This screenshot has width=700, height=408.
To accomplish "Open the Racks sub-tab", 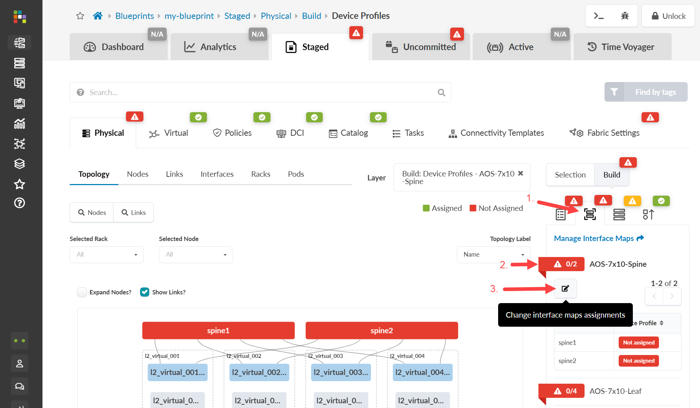I will (x=261, y=174).
